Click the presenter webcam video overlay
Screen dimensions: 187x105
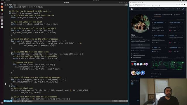(x=163, y=92)
